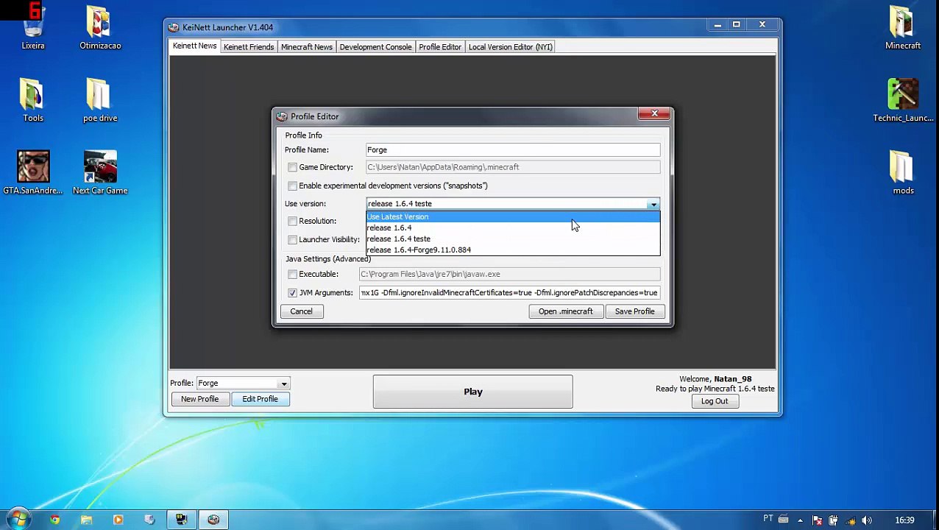939x530 pixels.
Task: Click the volume speaker tray icon
Action: pyautogui.click(x=866, y=520)
